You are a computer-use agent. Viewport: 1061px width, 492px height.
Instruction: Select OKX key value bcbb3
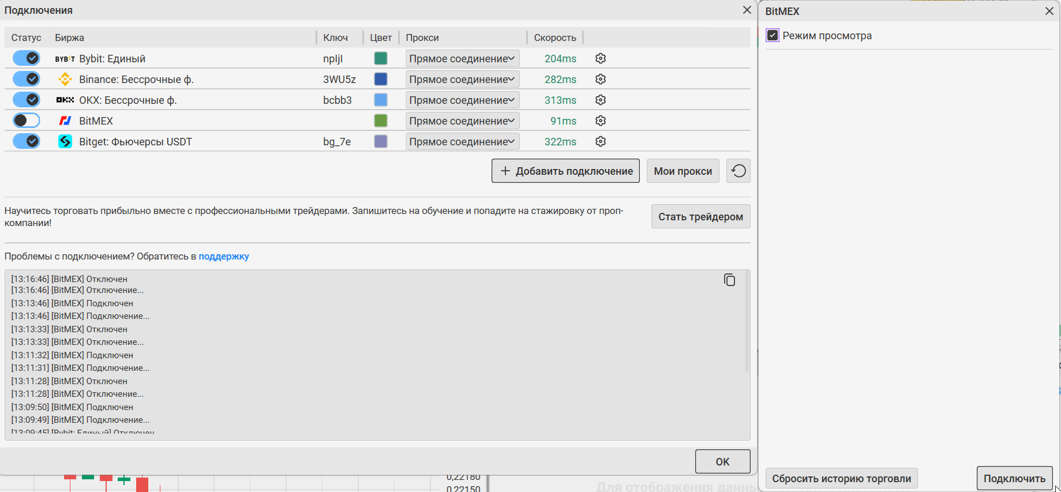point(338,100)
